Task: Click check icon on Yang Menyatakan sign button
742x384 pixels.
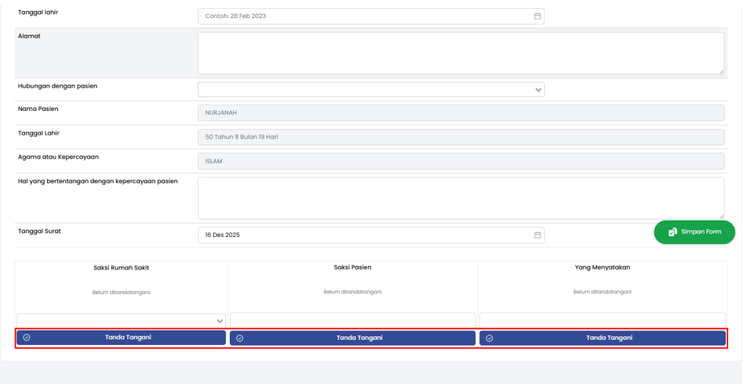Action: pos(490,338)
